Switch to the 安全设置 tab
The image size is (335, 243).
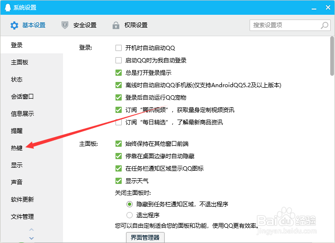tap(79, 25)
